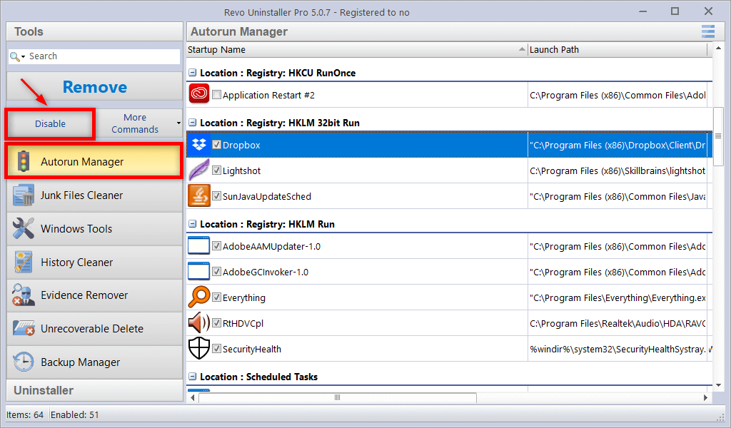The image size is (731, 428).
Task: Open the Windows Tools section
Action: point(95,229)
